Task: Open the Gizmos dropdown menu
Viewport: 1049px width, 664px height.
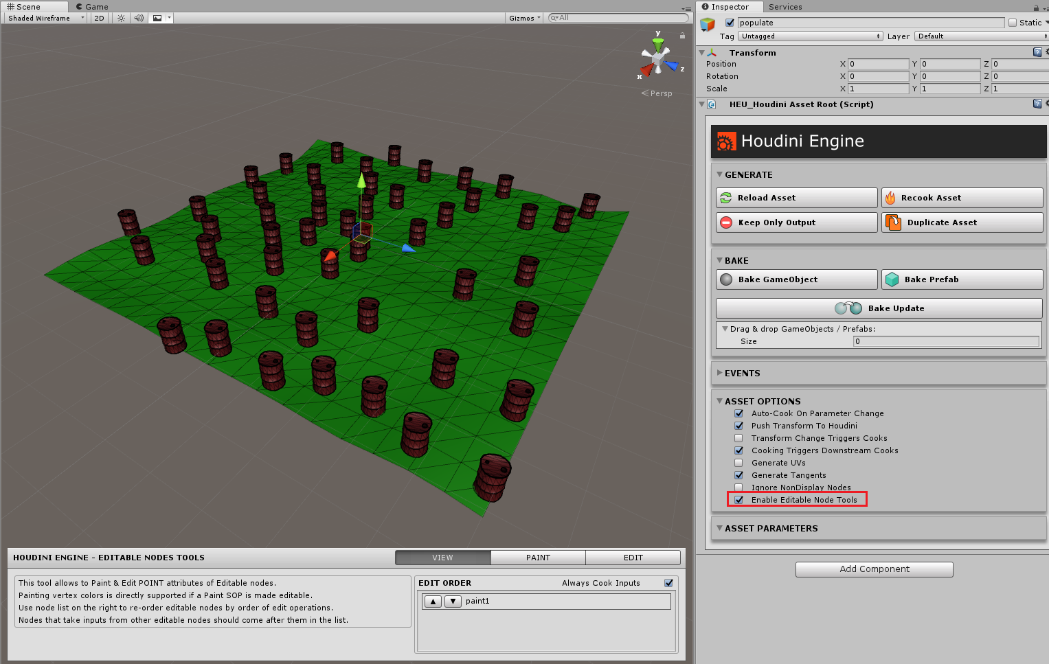Action: pyautogui.click(x=525, y=19)
